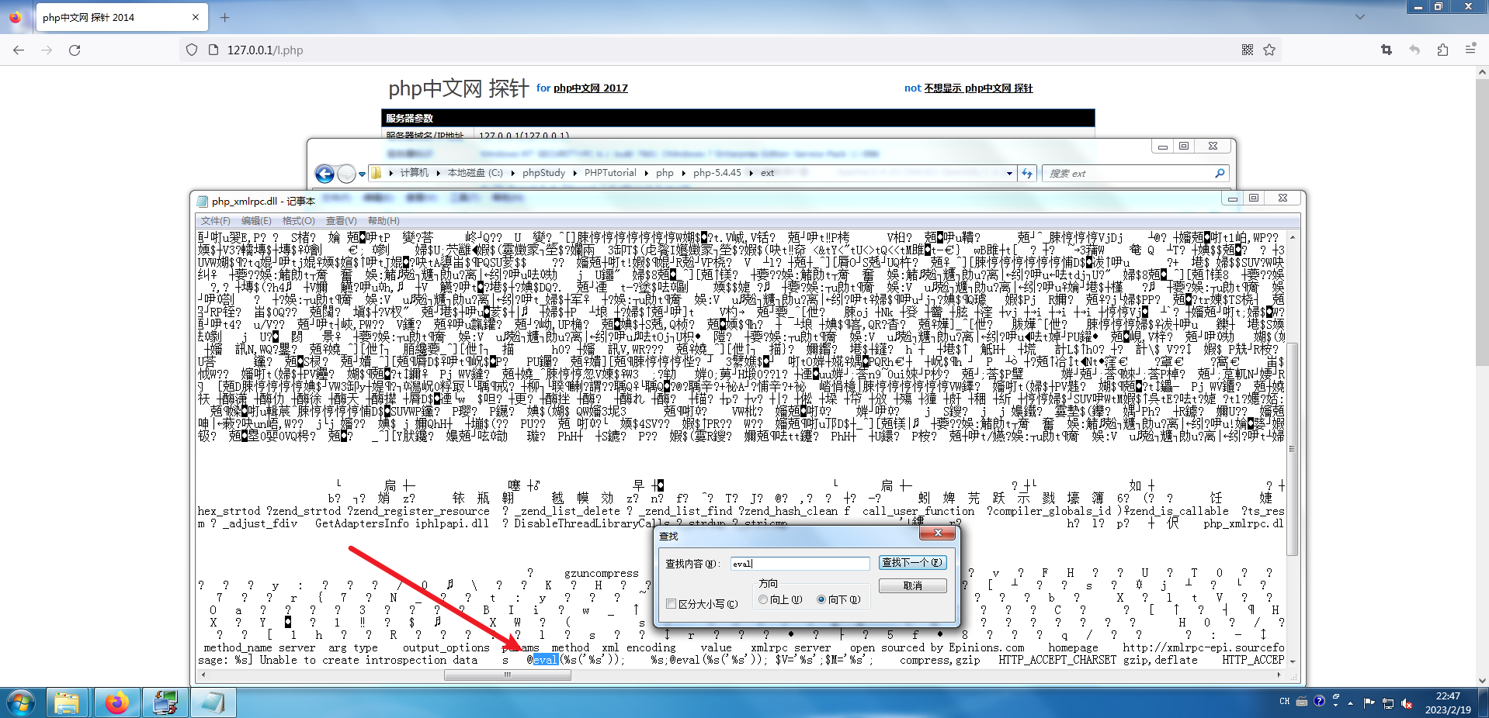This screenshot has width=1489, height=718.
Task: Go forward in the Firefox browser
Action: (x=47, y=50)
